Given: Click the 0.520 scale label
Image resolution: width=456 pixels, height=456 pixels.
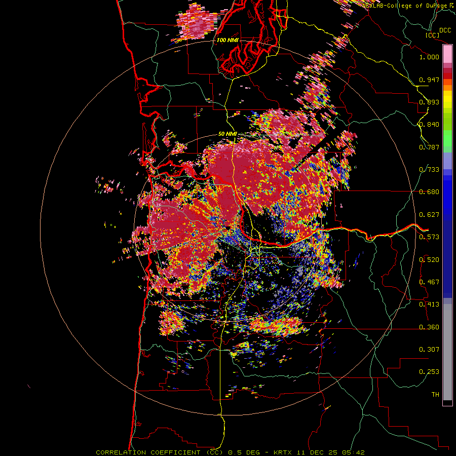Looking at the screenshot, I should tap(429, 260).
